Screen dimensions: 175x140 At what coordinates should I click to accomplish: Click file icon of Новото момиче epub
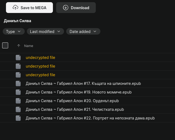18,92
